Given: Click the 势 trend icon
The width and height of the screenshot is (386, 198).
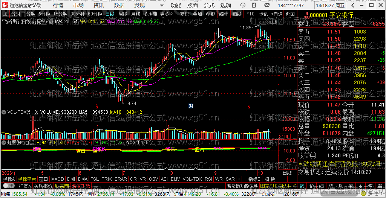Looking at the screenshot, I should [331, 186].
